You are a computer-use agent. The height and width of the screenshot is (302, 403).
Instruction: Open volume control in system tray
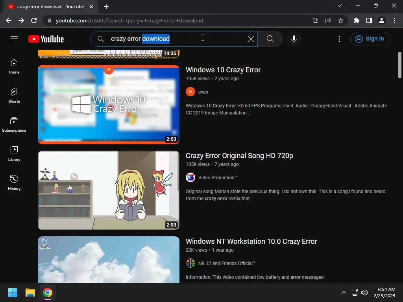pyautogui.click(x=364, y=293)
